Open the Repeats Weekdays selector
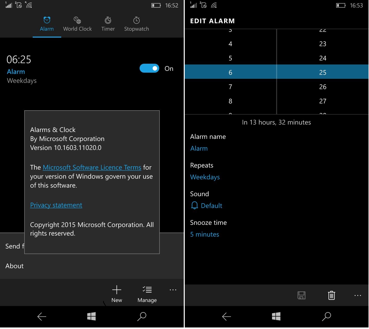 [205, 177]
